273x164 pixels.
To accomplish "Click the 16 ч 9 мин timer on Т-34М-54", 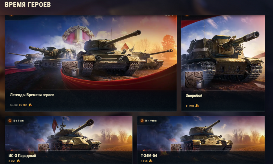I will click(x=151, y=121).
